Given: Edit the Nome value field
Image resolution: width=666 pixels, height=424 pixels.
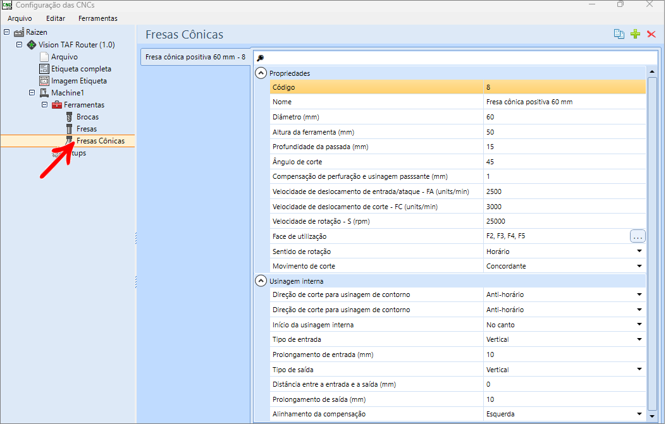Looking at the screenshot, I should point(564,102).
